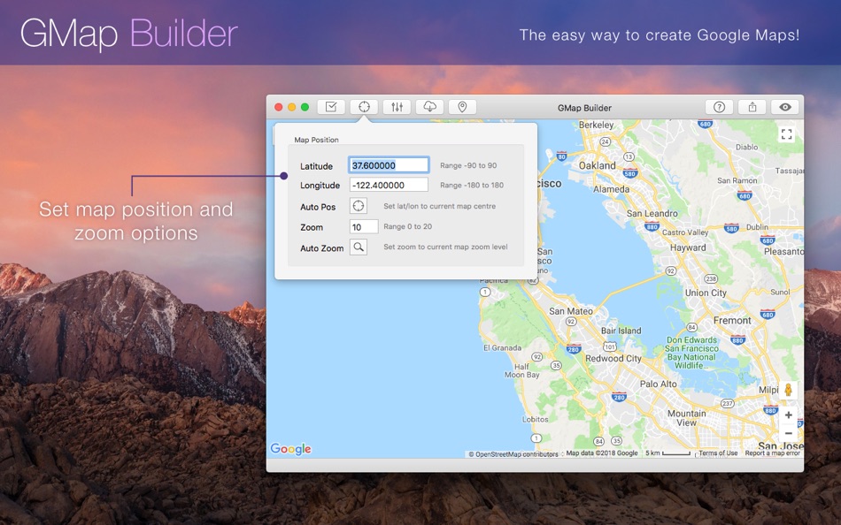The width and height of the screenshot is (841, 525).
Task: Click the Castro Valley map label
Action: click(685, 232)
